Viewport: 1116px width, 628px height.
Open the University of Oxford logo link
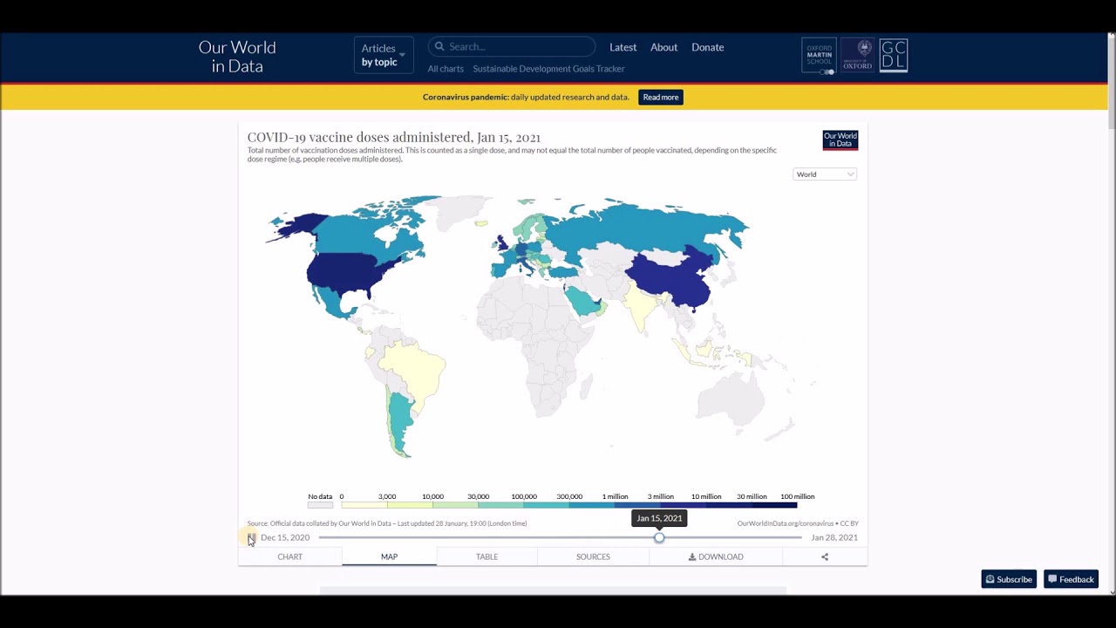click(x=857, y=56)
